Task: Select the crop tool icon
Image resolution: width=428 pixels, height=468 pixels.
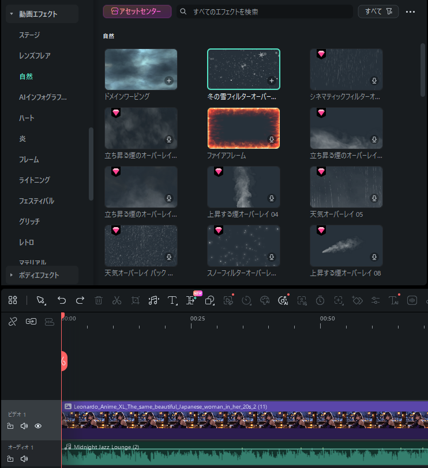Action: tap(136, 300)
